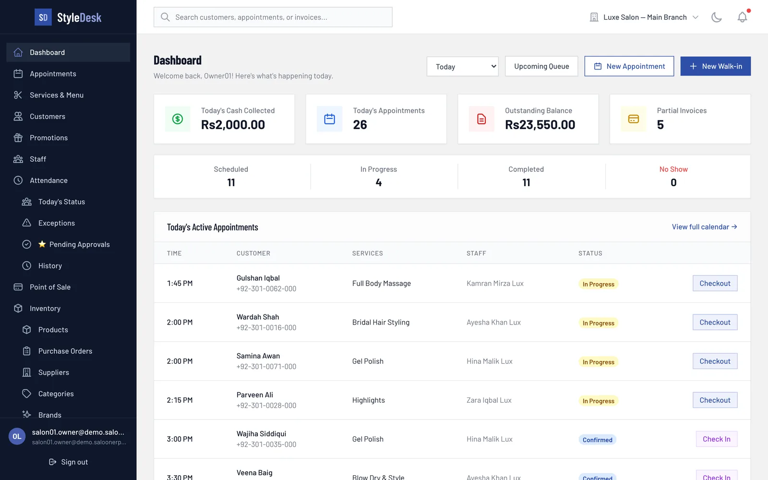The width and height of the screenshot is (768, 480).
Task: Click the Outstanding Balance document icon
Action: coord(481,119)
